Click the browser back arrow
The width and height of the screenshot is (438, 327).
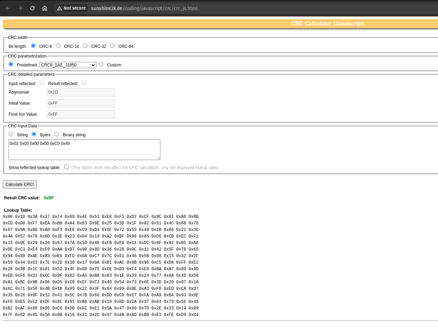coord(8,8)
